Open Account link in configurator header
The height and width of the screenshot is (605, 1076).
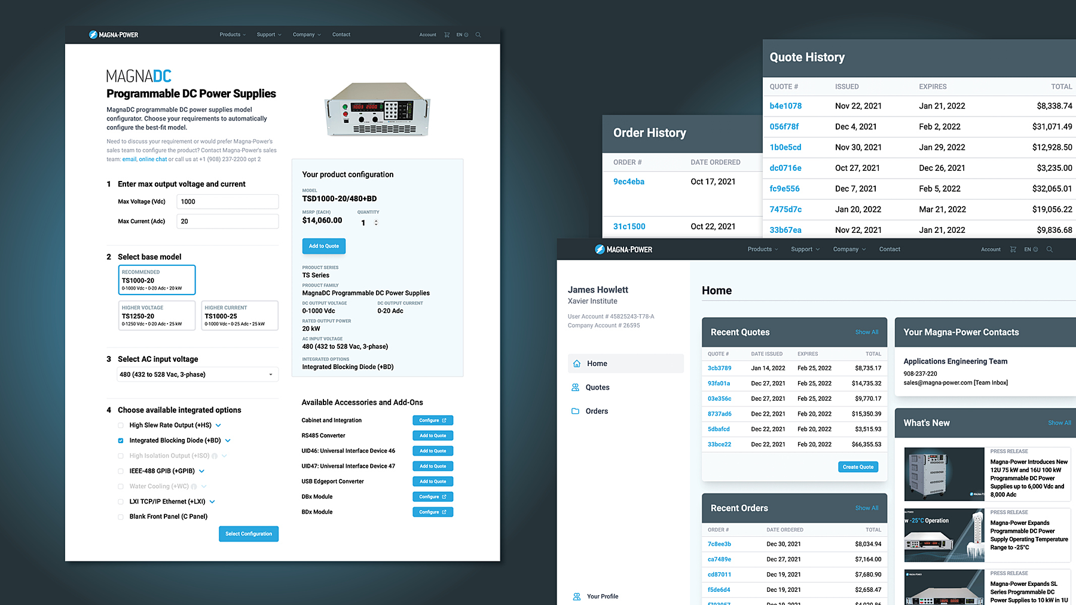click(x=428, y=35)
